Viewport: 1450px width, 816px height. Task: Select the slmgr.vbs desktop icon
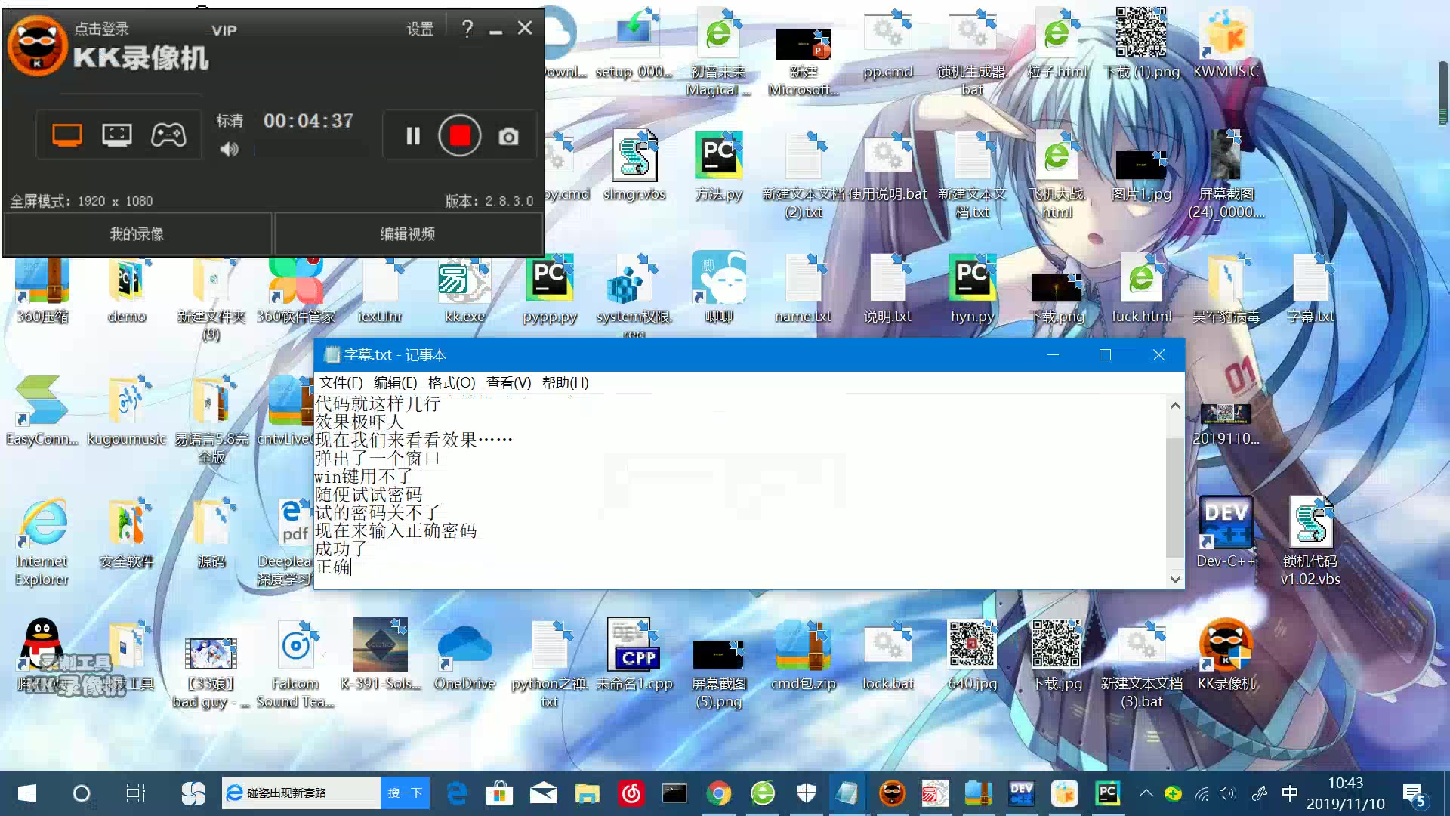pos(634,168)
